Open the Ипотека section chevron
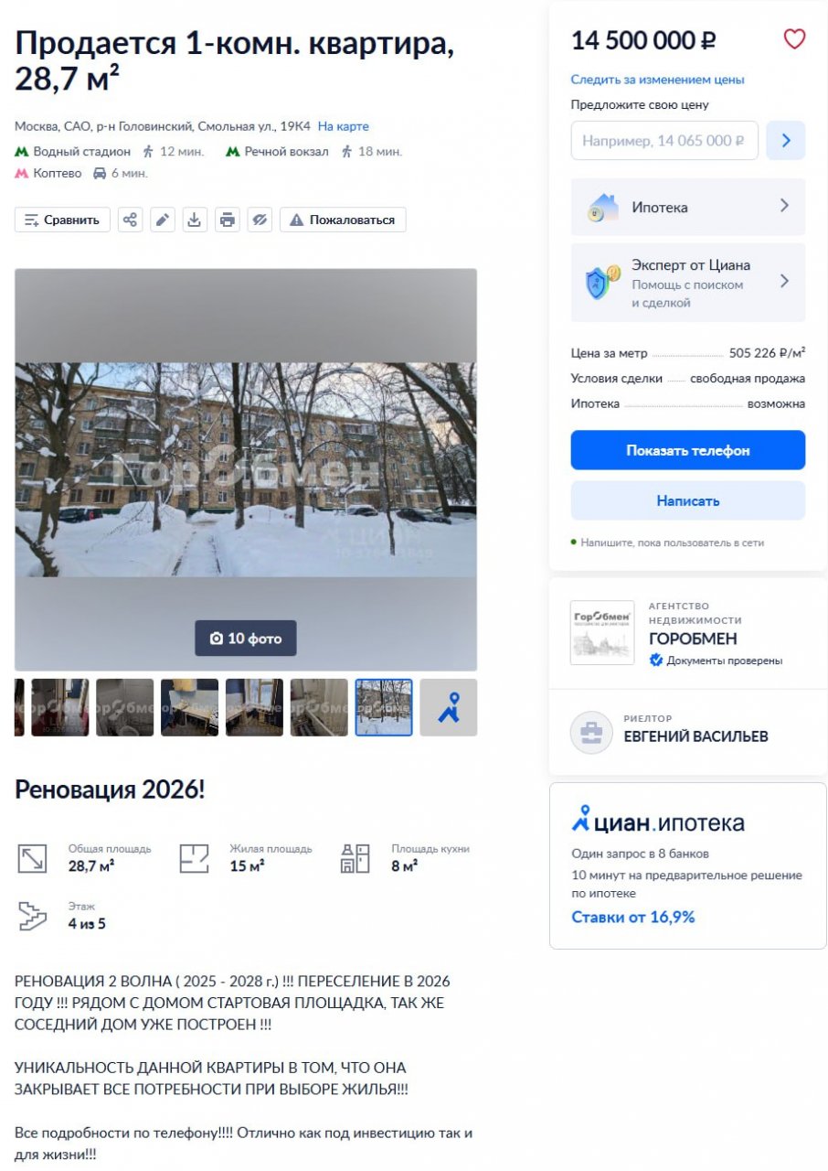Image resolution: width=828 pixels, height=1171 pixels. coord(784,207)
